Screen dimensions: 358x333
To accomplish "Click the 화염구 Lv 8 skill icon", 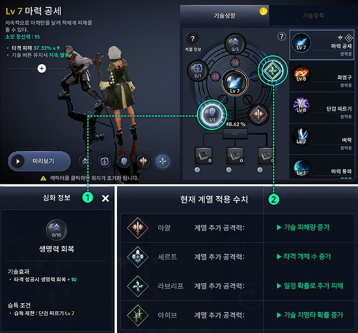I will (301, 74).
